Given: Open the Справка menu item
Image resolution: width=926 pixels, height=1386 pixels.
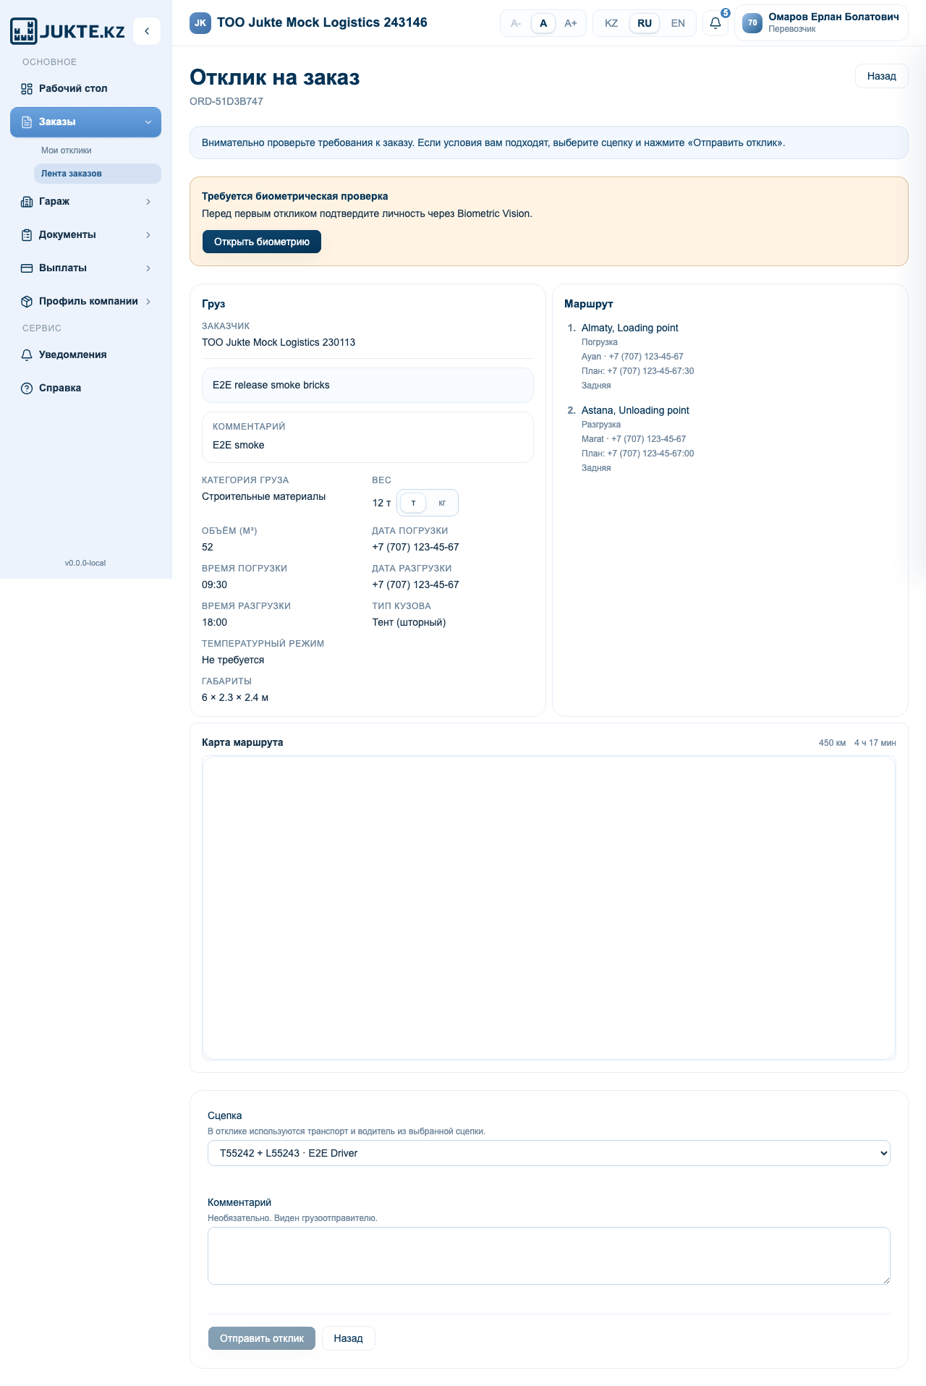Looking at the screenshot, I should pos(85,388).
